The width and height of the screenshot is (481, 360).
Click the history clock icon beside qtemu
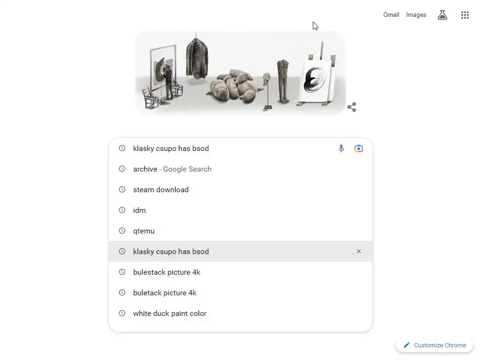click(122, 231)
